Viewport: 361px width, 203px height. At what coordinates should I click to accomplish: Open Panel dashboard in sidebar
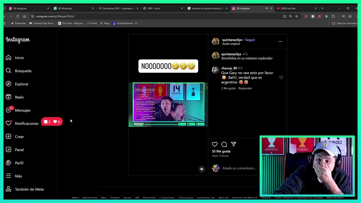click(x=15, y=150)
